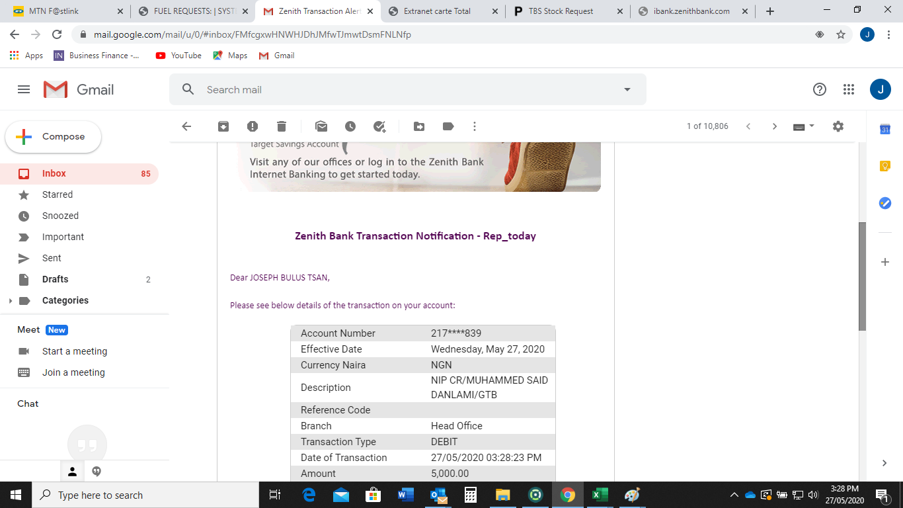Screen dimensions: 903x508
Task: Open the Move to folder icon
Action: click(x=419, y=126)
